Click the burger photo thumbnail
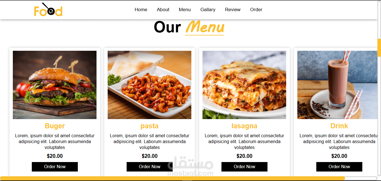381x181 pixels. 55,85
